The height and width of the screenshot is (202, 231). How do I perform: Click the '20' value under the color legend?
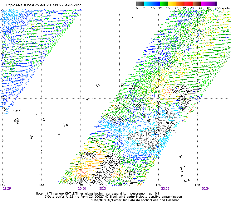[168, 8]
